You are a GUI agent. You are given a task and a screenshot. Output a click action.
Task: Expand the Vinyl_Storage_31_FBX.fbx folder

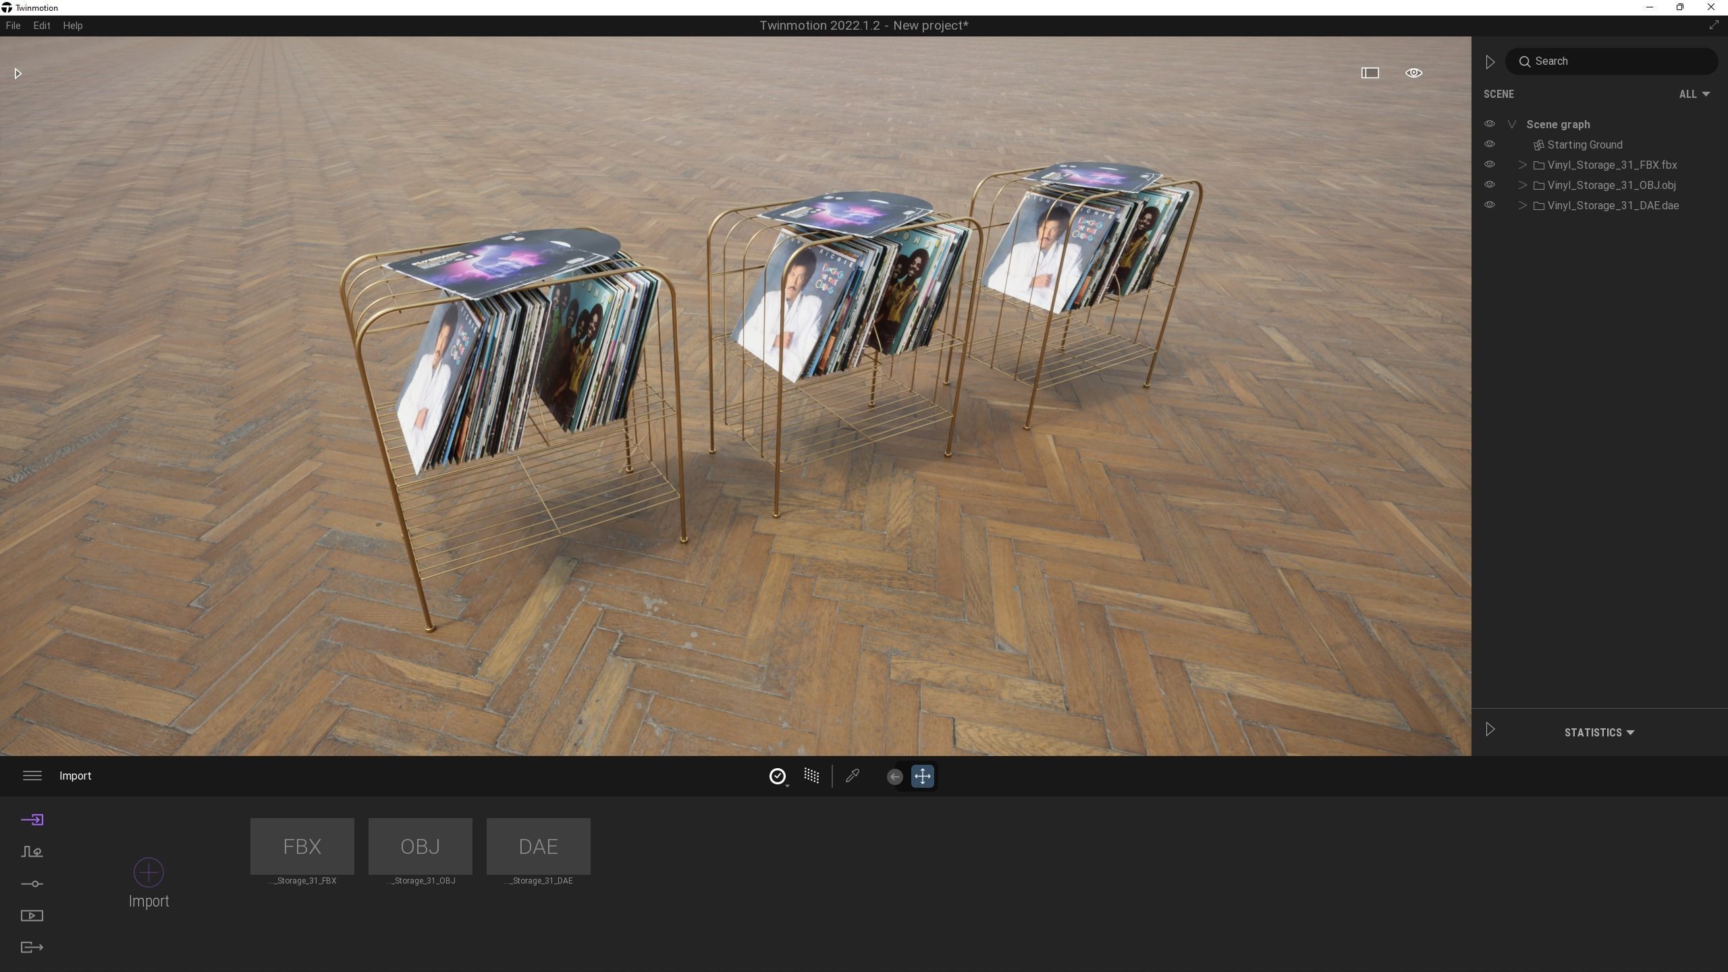tap(1523, 165)
